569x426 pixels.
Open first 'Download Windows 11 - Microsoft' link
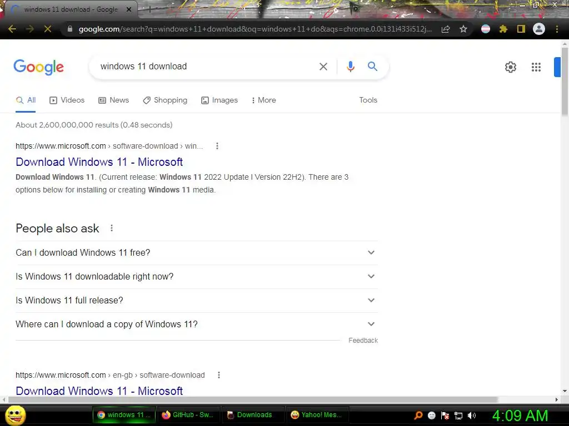[99, 162]
